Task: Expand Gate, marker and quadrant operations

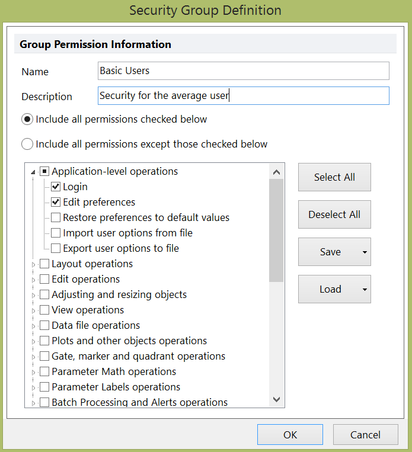Action: [32, 357]
